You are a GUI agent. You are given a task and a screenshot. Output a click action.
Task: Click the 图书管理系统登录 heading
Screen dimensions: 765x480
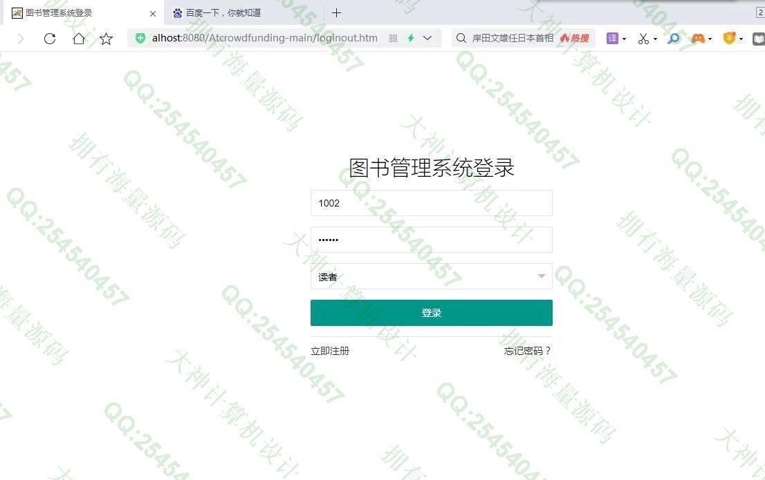point(432,168)
